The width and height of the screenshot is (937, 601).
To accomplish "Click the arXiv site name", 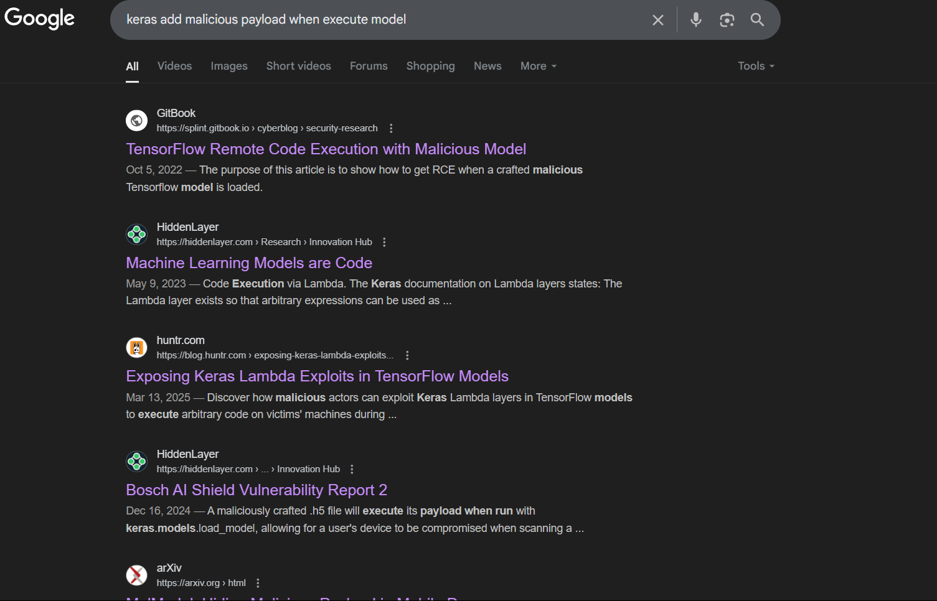I will point(169,568).
